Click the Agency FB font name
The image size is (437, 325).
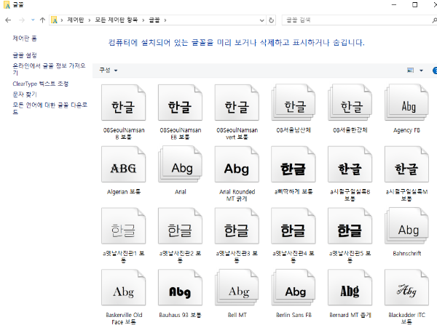[406, 130]
